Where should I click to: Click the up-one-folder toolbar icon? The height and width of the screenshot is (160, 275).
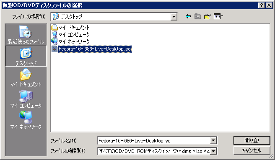pyautogui.click(x=198, y=16)
